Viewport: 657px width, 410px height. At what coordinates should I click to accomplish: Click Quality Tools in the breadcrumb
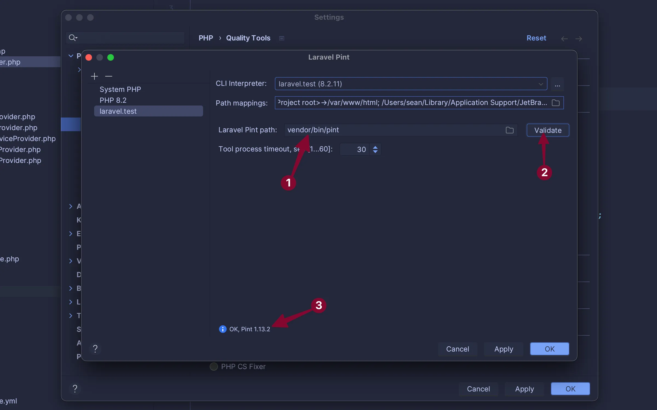pyautogui.click(x=248, y=38)
